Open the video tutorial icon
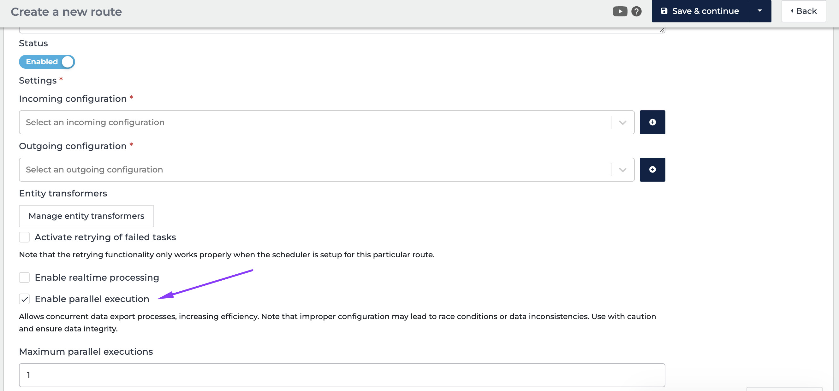This screenshot has height=391, width=839. [x=620, y=11]
